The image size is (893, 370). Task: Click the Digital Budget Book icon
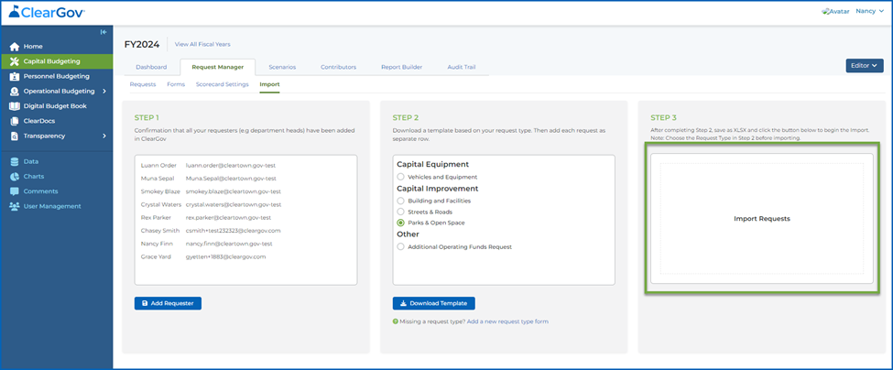[15, 106]
